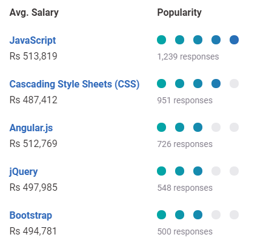266x243 pixels.
Task: Open the Cascading Style Sheets (CSS) link
Action: coord(75,84)
